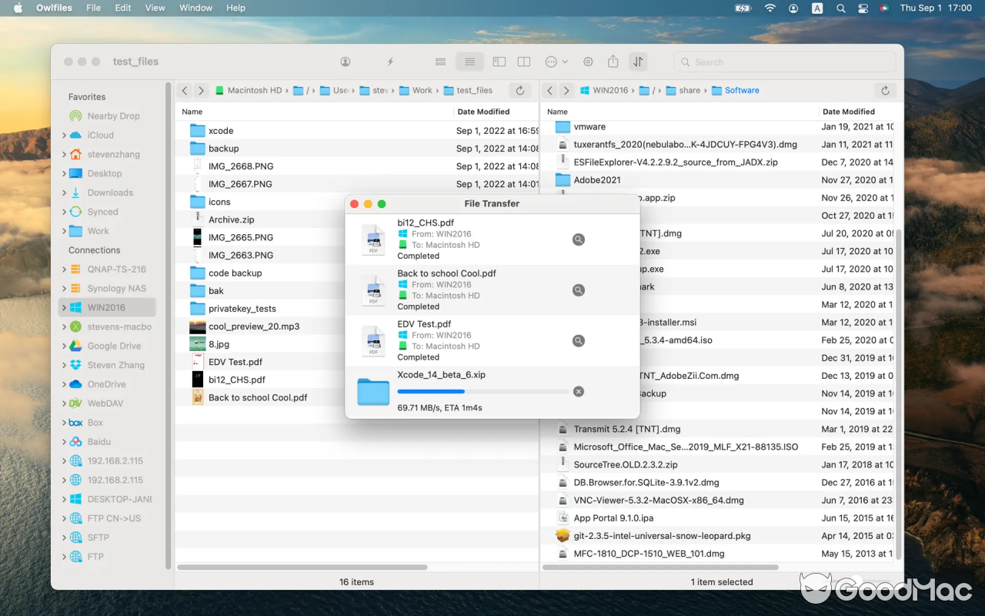The image size is (985, 616).
Task: Click the share icon in the toolbar
Action: 613,61
